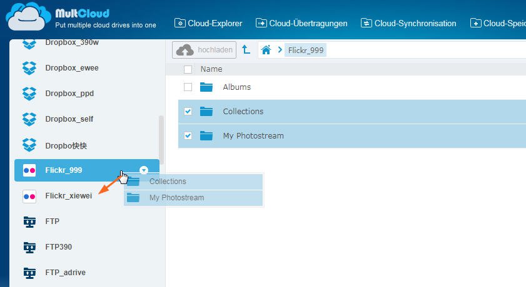The image size is (526, 287).
Task: Click the FTP server icon
Action: click(x=29, y=221)
